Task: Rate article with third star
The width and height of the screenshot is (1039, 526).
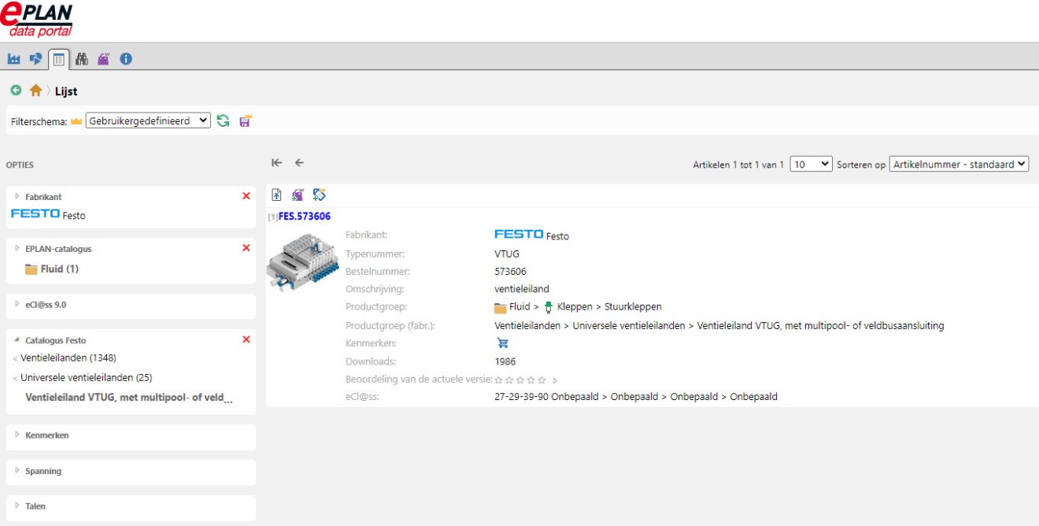Action: click(x=520, y=380)
